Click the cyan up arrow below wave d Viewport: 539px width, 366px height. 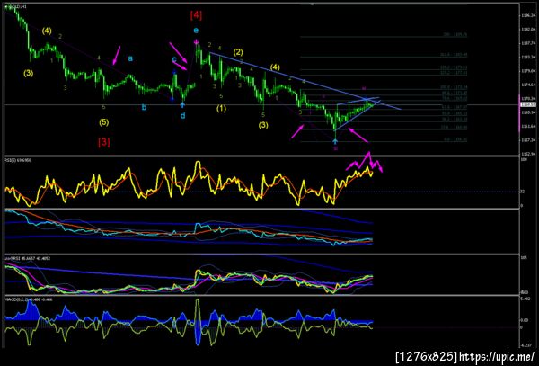pyautogui.click(x=183, y=104)
